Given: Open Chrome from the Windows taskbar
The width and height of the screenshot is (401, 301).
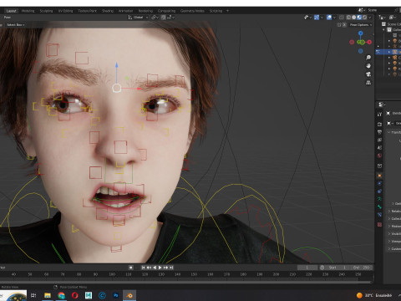Looking at the screenshot, I should pyautogui.click(x=61, y=295).
